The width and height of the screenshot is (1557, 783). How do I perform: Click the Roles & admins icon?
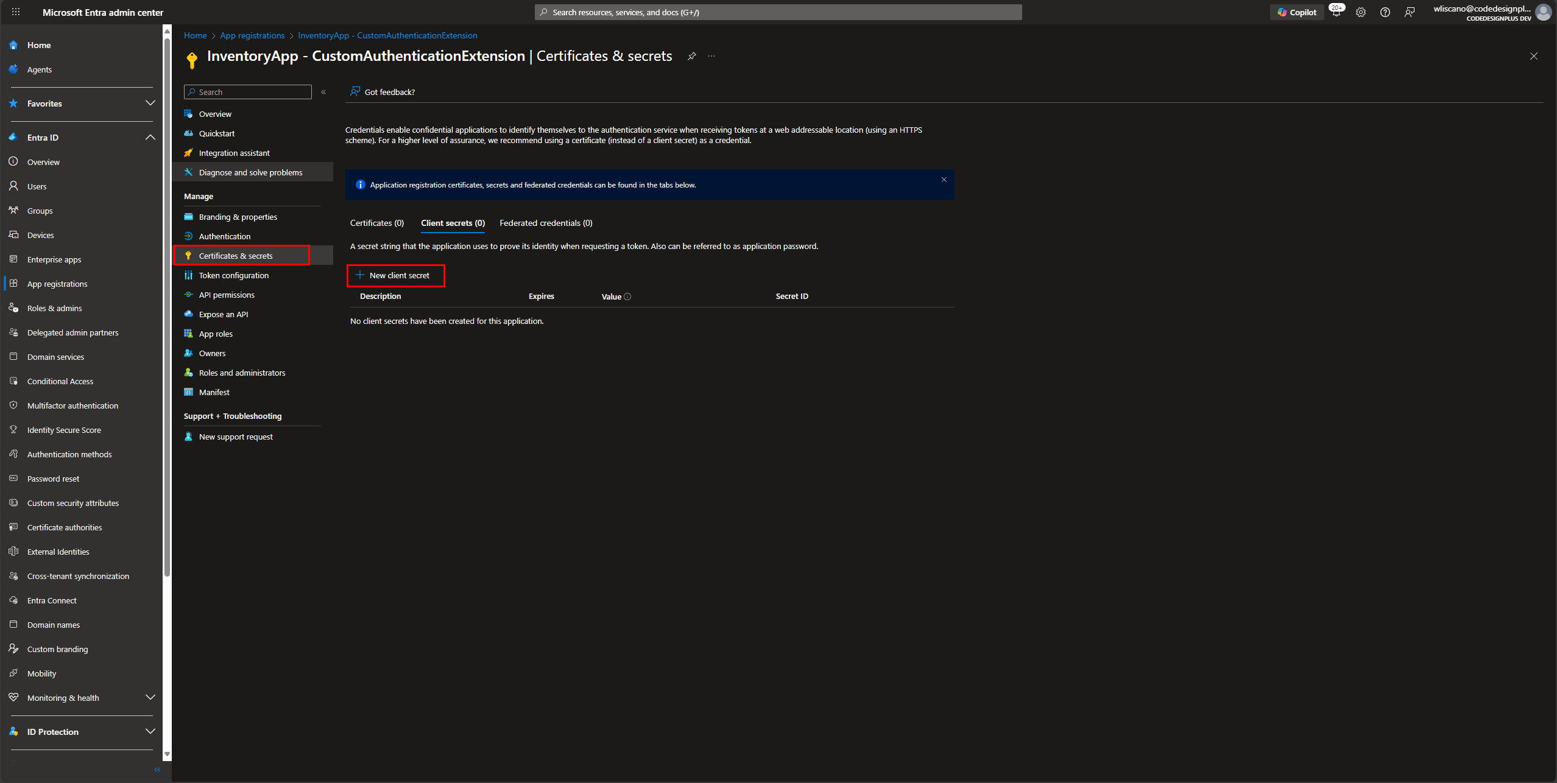coord(13,307)
